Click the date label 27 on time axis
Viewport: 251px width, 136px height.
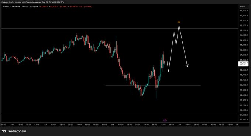(x=45, y=125)
